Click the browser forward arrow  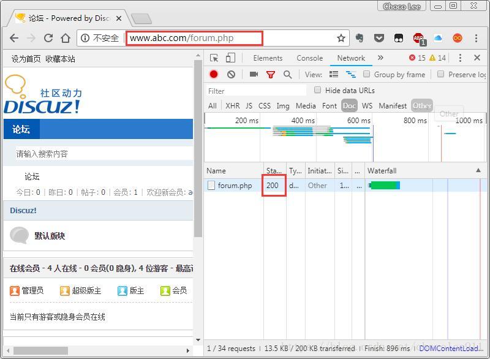tap(31, 38)
